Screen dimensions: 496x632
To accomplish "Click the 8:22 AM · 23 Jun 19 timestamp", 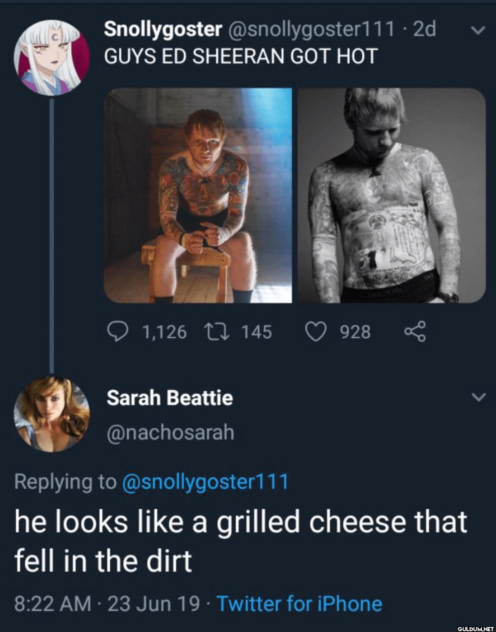I will click(x=107, y=604).
